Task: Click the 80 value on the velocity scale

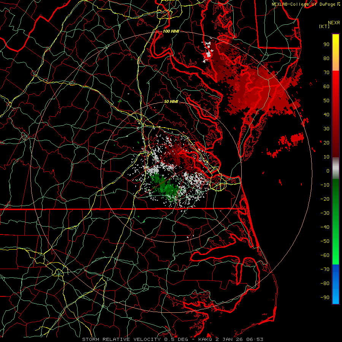Action: 326,58
